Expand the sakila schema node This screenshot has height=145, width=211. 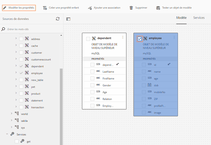tap(12, 120)
